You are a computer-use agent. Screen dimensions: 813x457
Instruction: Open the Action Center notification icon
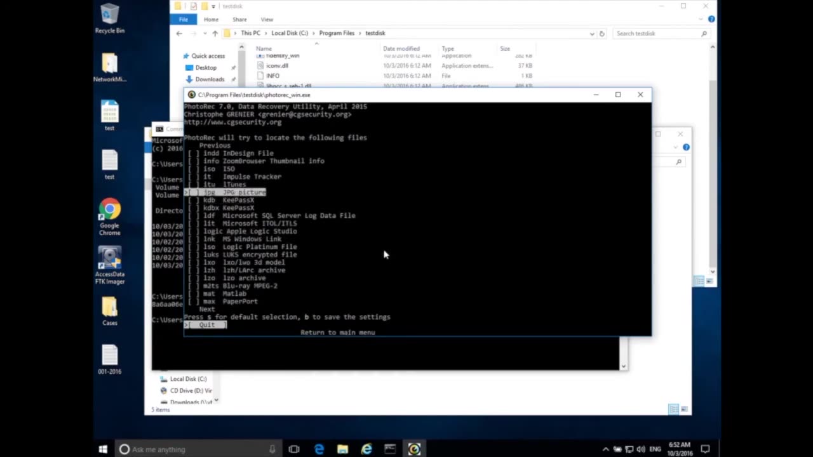pos(705,449)
